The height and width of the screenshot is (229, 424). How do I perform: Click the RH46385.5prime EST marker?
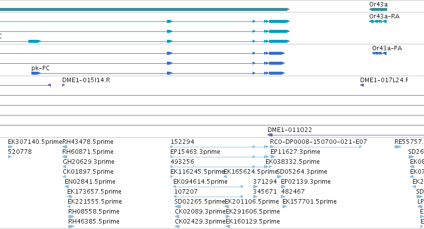tap(71, 227)
